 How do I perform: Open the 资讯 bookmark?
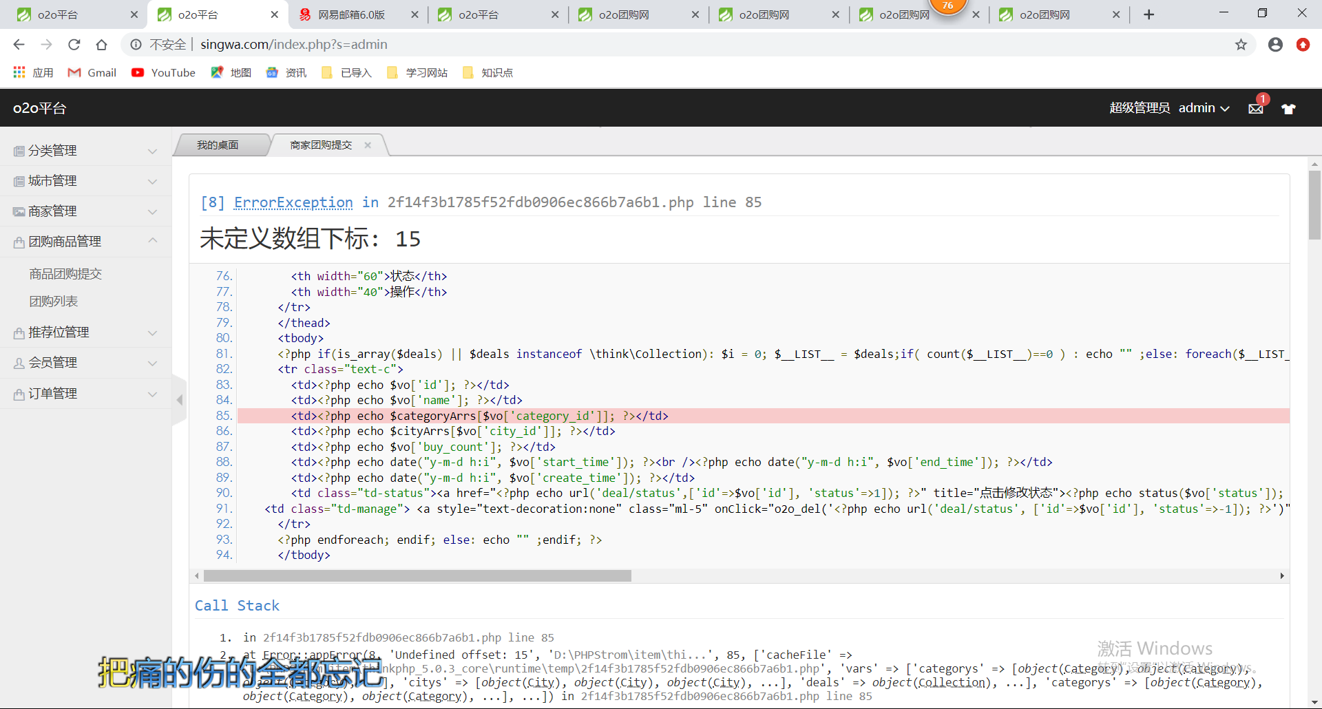click(x=286, y=72)
